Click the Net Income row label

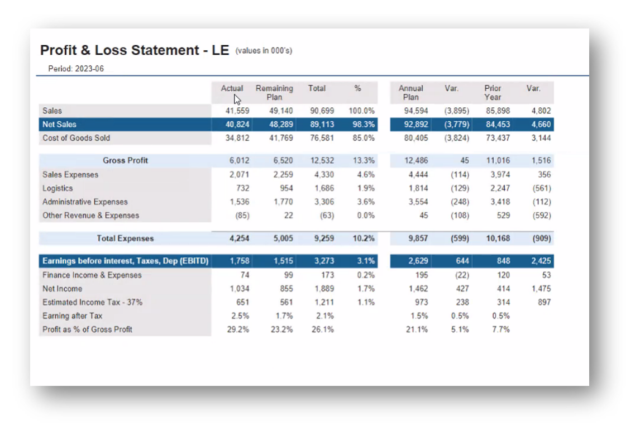(x=62, y=289)
